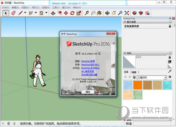Toggle entity info details button
The height and width of the screenshot is (127, 176).
click(x=170, y=26)
